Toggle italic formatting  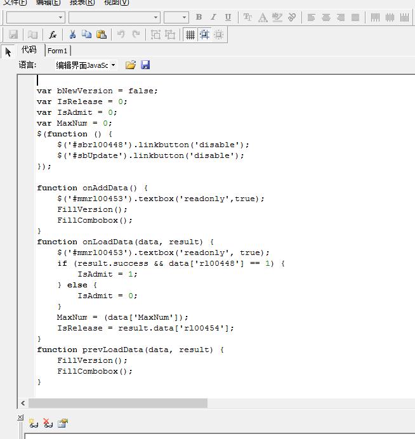pos(213,17)
